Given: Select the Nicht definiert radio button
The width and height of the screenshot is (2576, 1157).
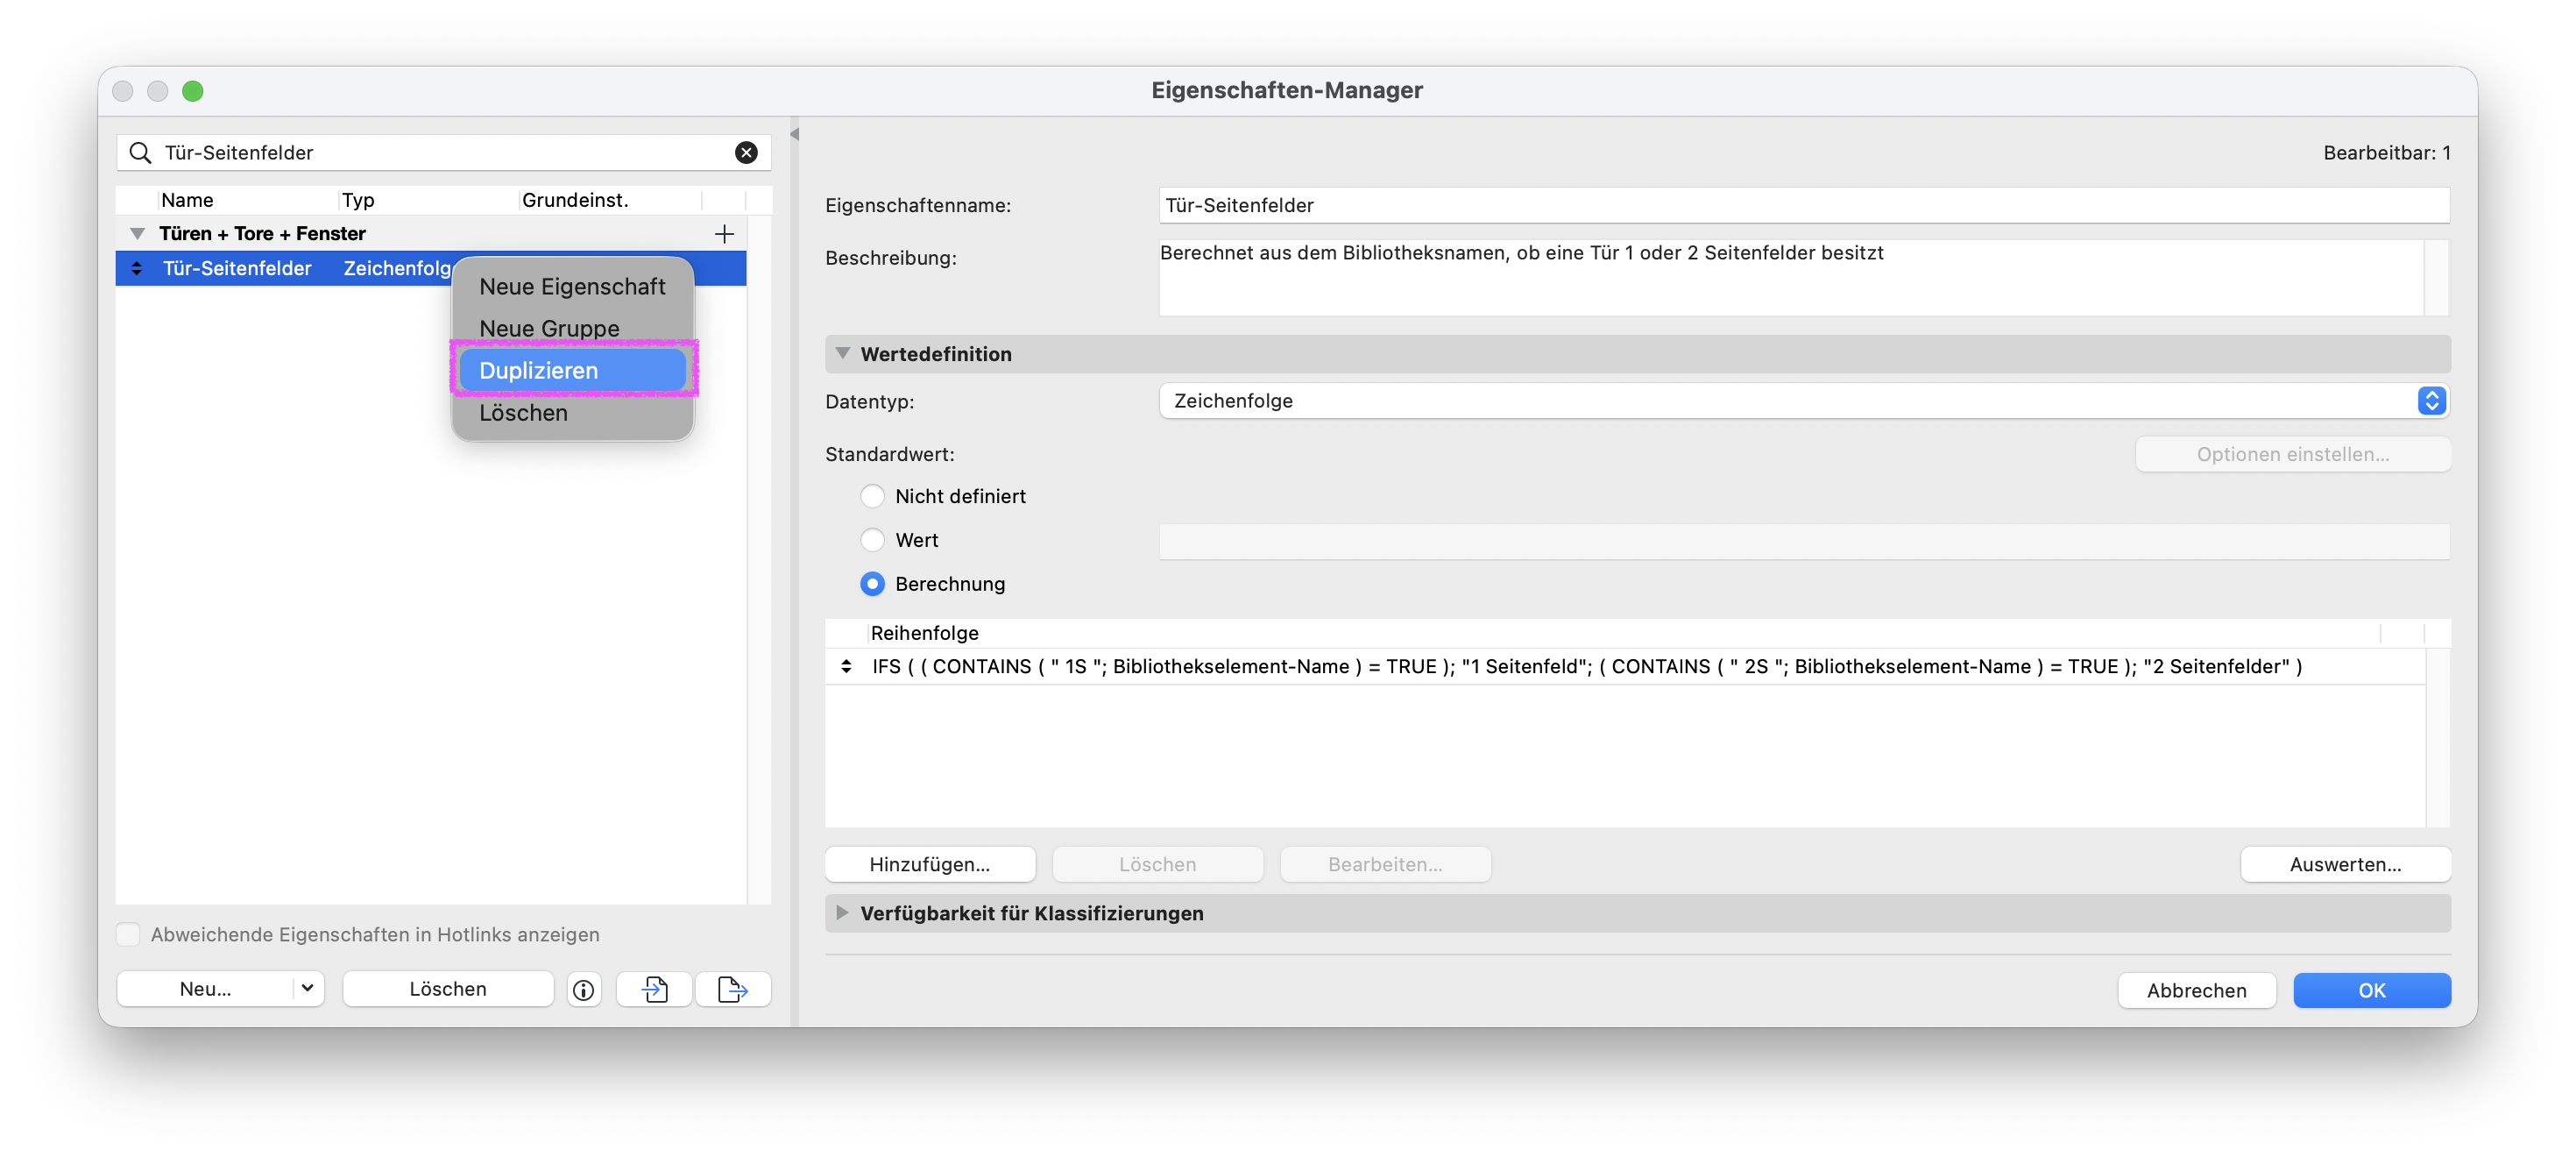Looking at the screenshot, I should tap(872, 496).
